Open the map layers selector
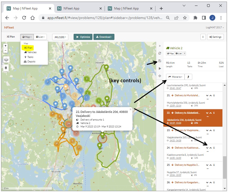 pyautogui.click(x=6, y=59)
